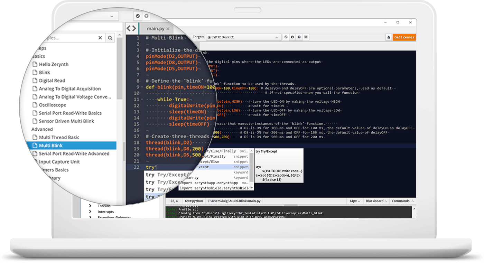
Task: Click the Cloning from console line
Action: [x=244, y=213]
